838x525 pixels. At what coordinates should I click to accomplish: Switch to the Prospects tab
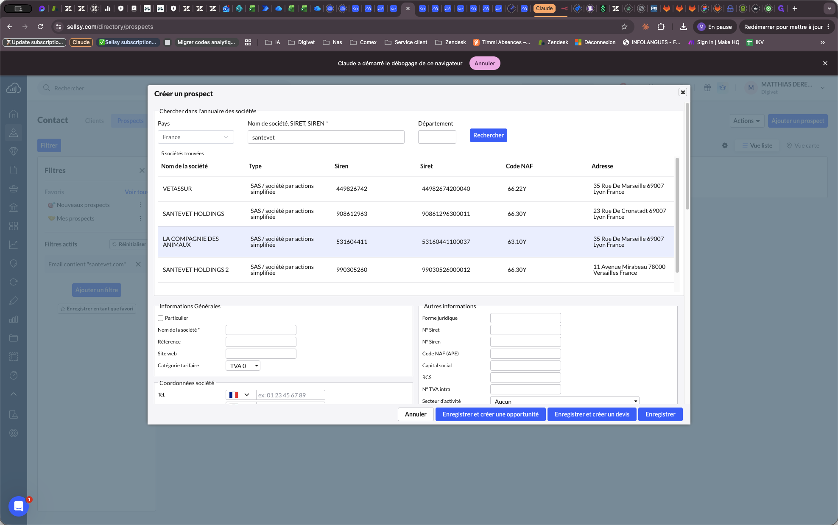click(x=130, y=121)
